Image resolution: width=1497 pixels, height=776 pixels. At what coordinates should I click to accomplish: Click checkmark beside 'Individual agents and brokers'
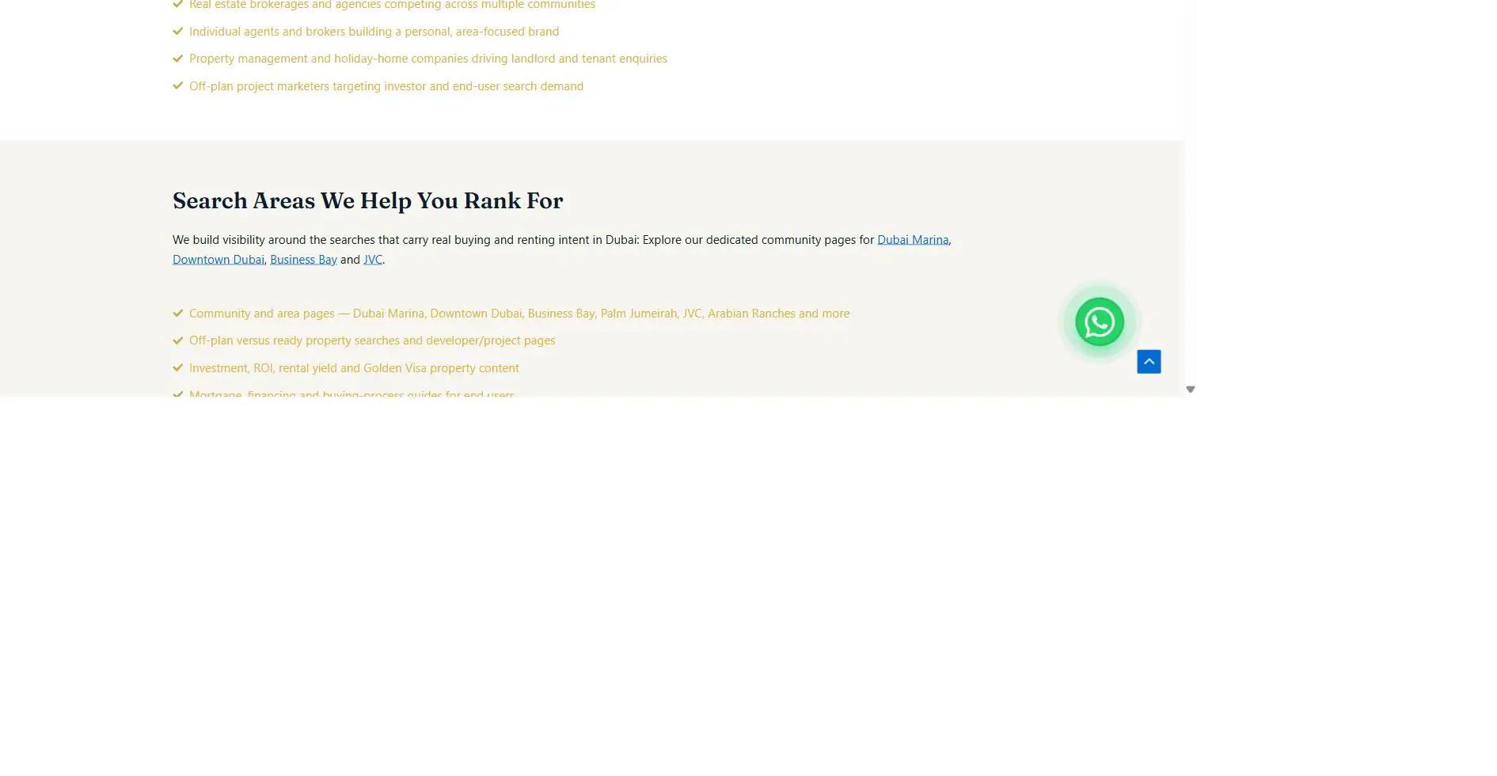click(x=178, y=32)
